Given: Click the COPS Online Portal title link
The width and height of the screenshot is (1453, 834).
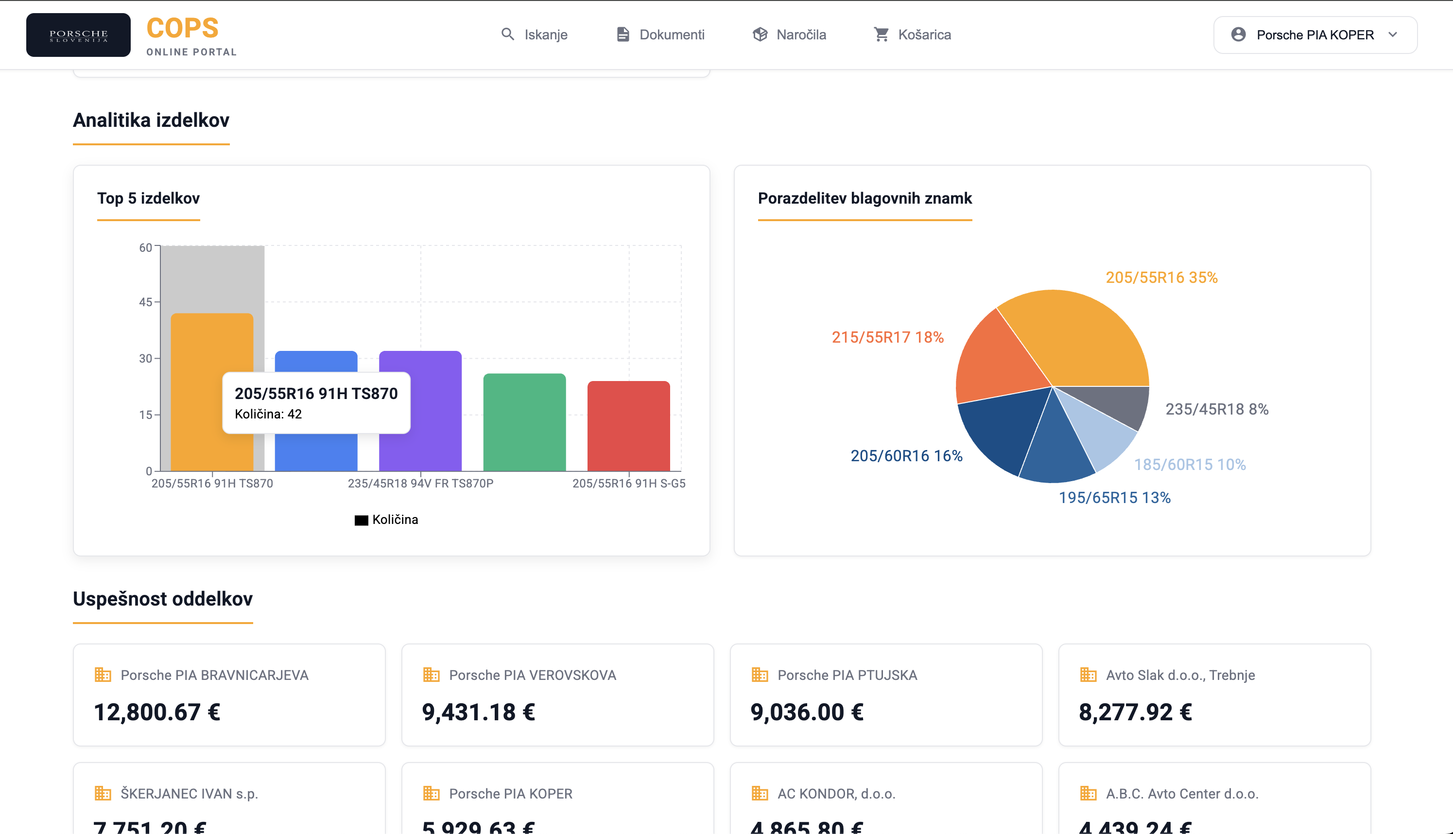Looking at the screenshot, I should tap(191, 35).
